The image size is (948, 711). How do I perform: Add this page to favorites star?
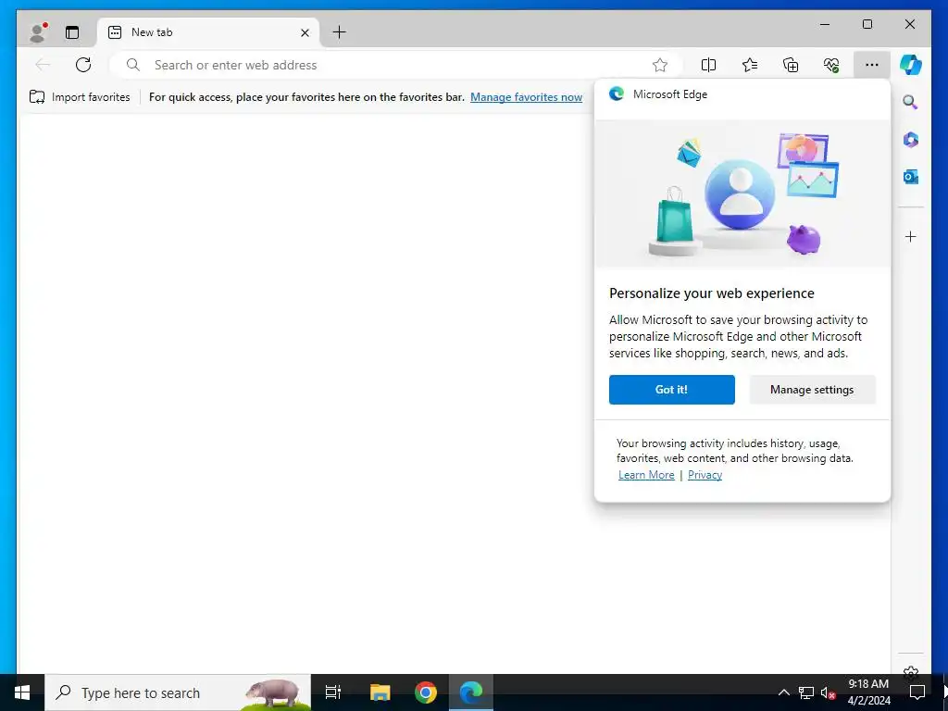[x=660, y=65]
